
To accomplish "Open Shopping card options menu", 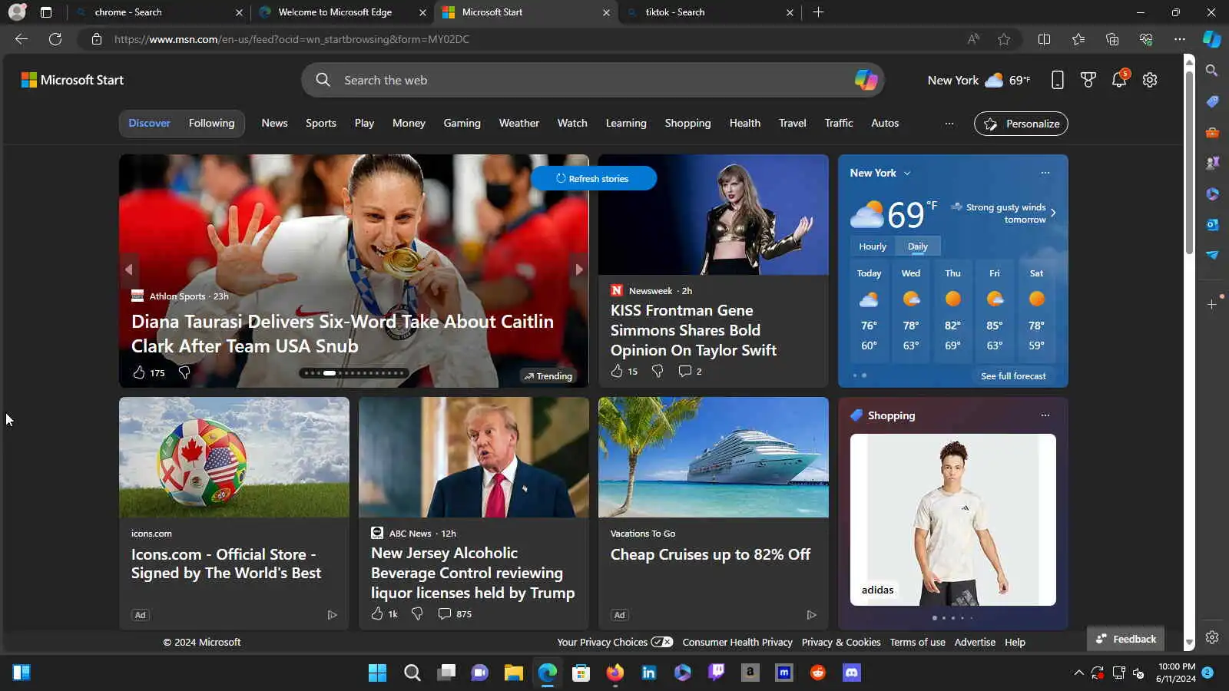I will [x=1045, y=415].
